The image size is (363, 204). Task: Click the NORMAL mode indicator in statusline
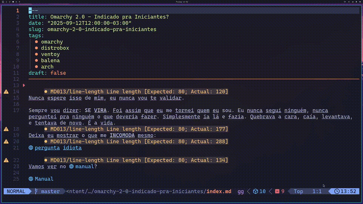click(16, 191)
